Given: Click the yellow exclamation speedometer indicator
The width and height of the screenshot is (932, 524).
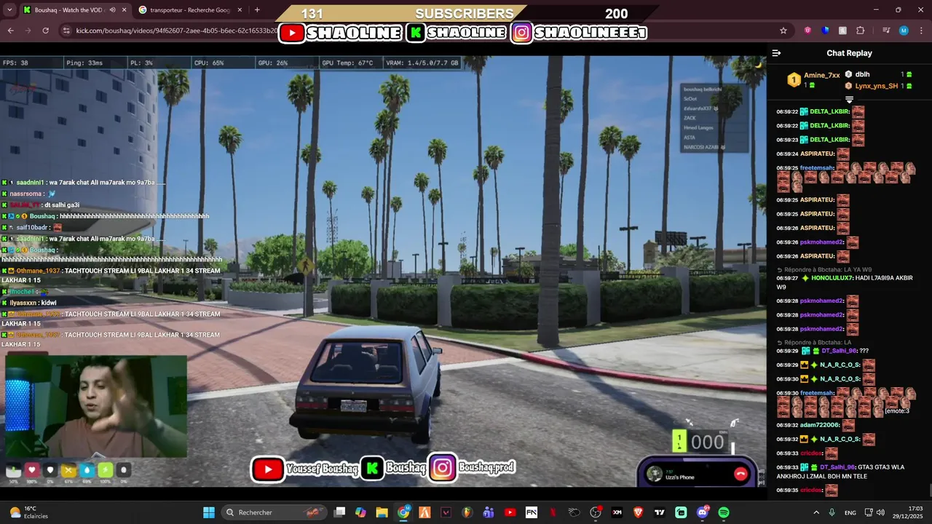Looking at the screenshot, I should (679, 440).
